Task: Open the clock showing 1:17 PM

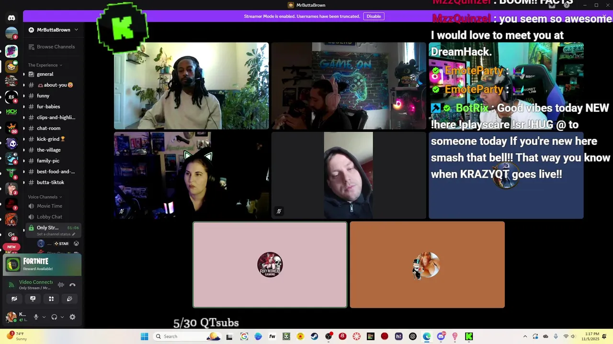Action: point(590,336)
